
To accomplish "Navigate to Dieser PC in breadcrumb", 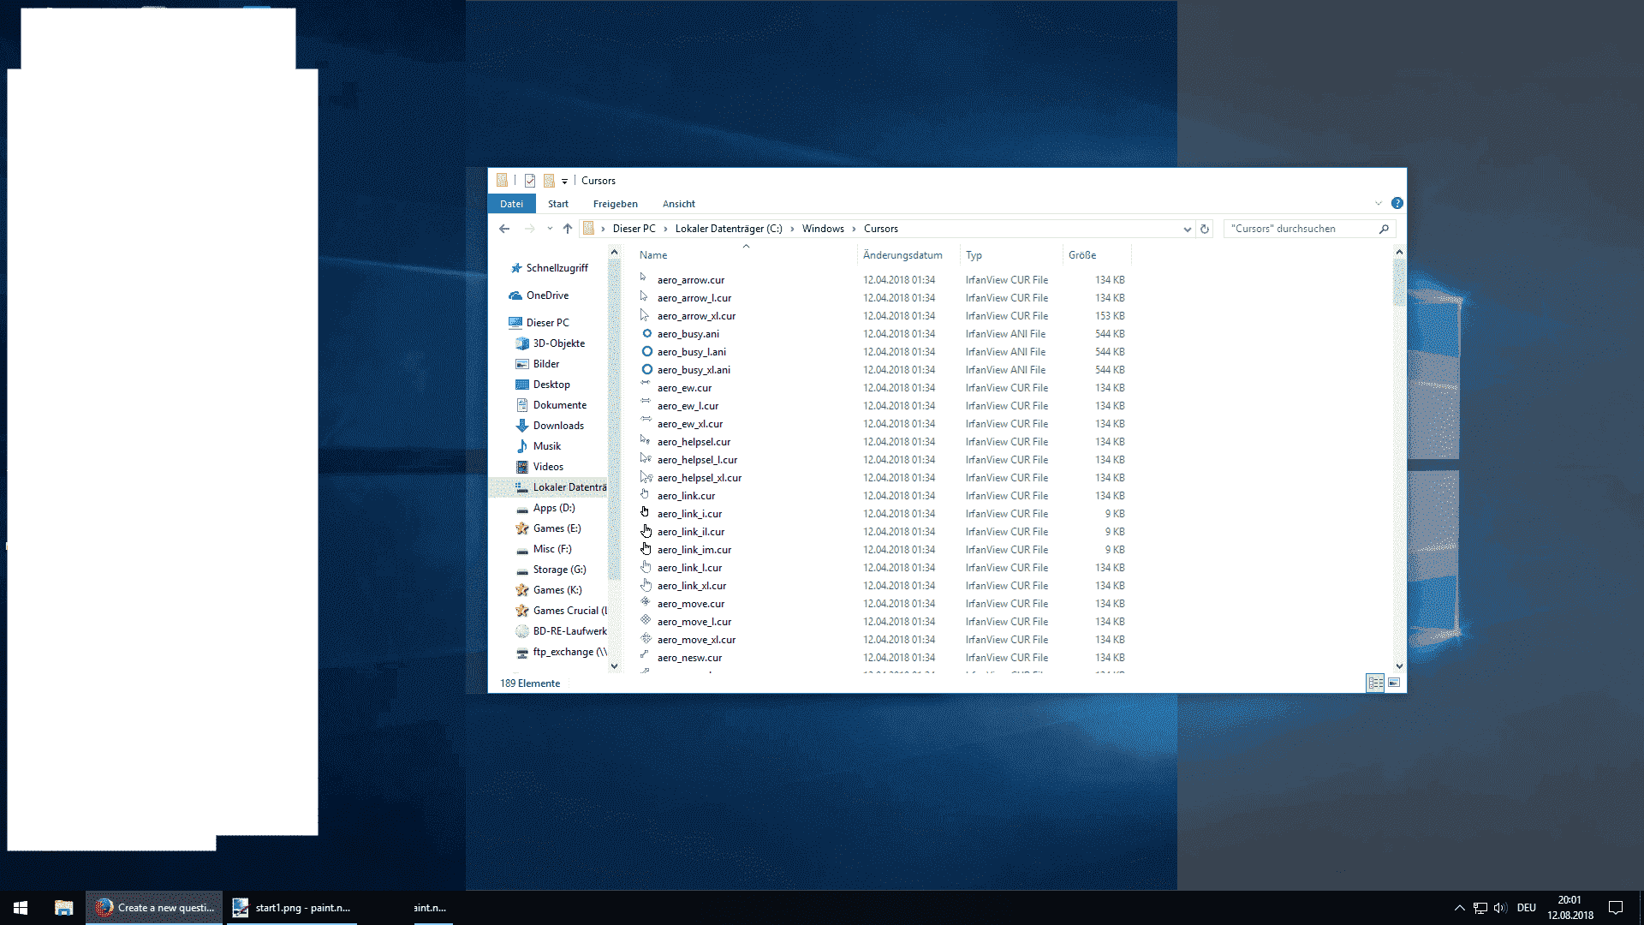I will pyautogui.click(x=634, y=229).
